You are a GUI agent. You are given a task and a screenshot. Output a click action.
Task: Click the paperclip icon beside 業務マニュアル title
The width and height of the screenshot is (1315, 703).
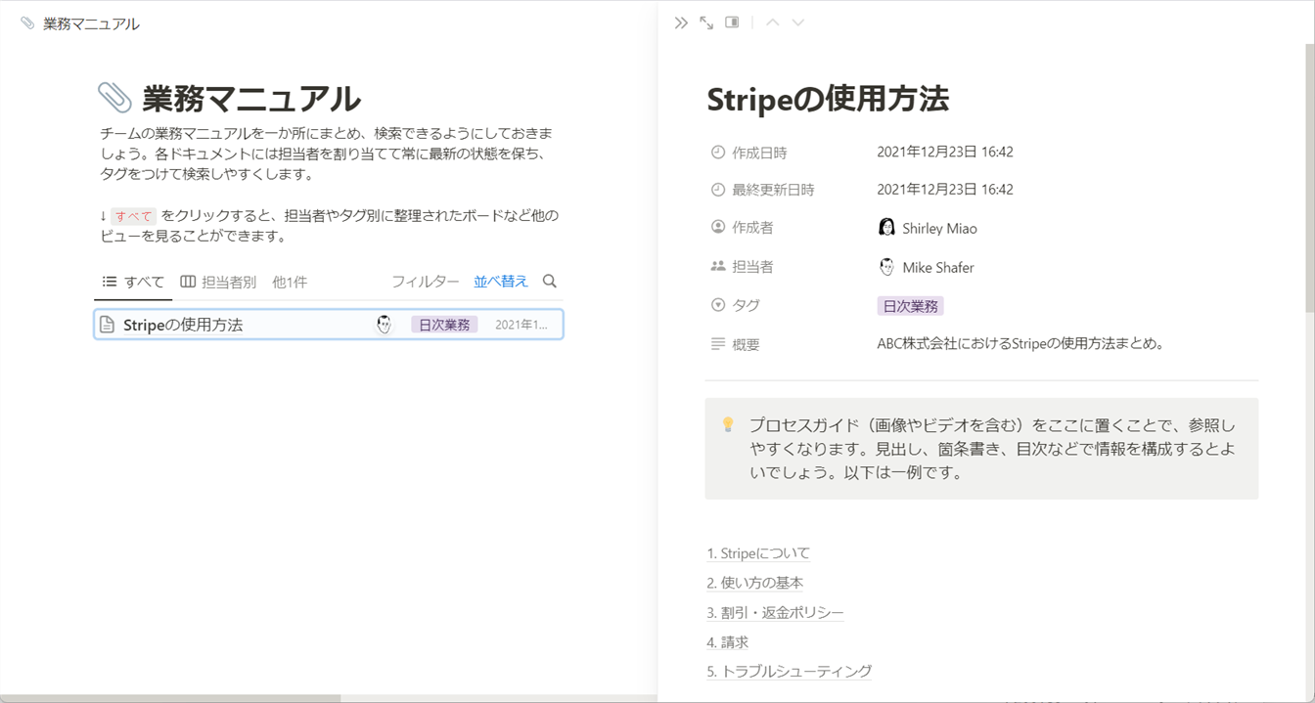pos(115,98)
